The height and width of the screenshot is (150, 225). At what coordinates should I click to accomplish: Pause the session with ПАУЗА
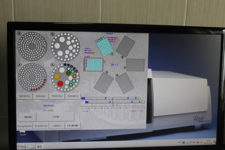click(28, 117)
